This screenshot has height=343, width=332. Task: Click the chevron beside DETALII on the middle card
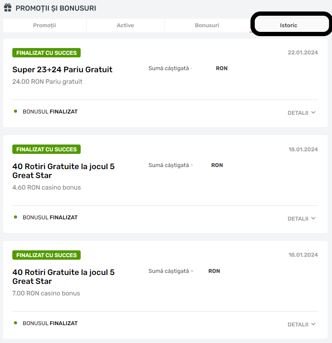(313, 218)
